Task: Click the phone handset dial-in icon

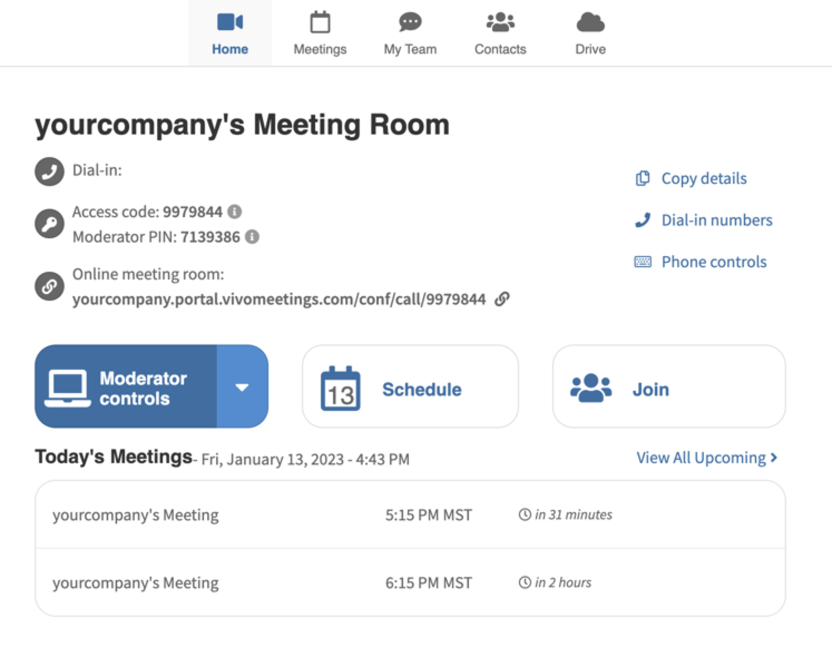Action: 49,171
